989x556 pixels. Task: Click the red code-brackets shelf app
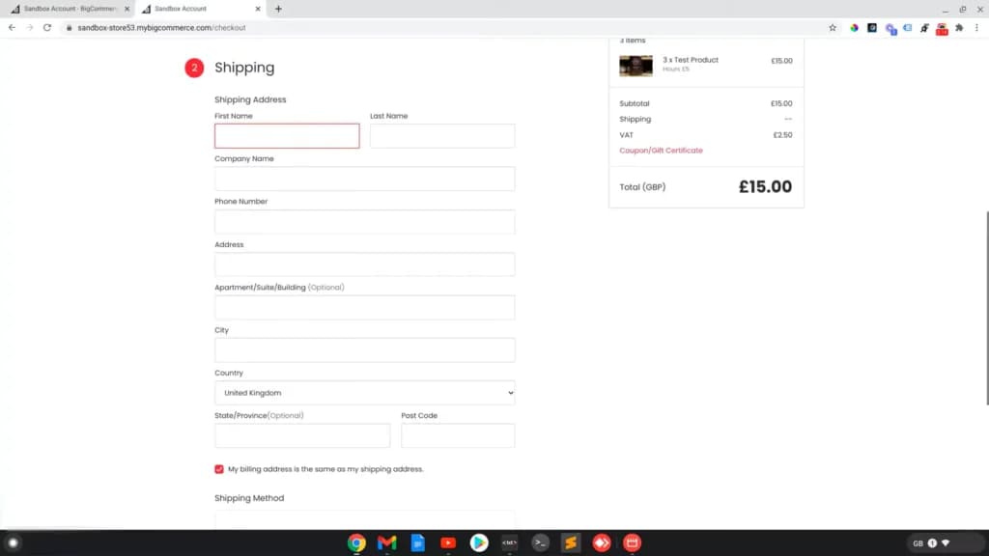click(601, 542)
